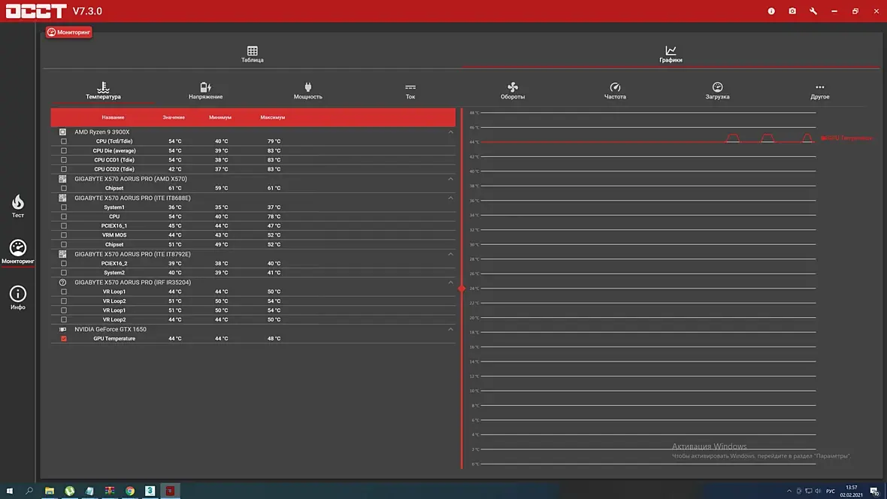Switch to the Графики tab

tap(671, 54)
